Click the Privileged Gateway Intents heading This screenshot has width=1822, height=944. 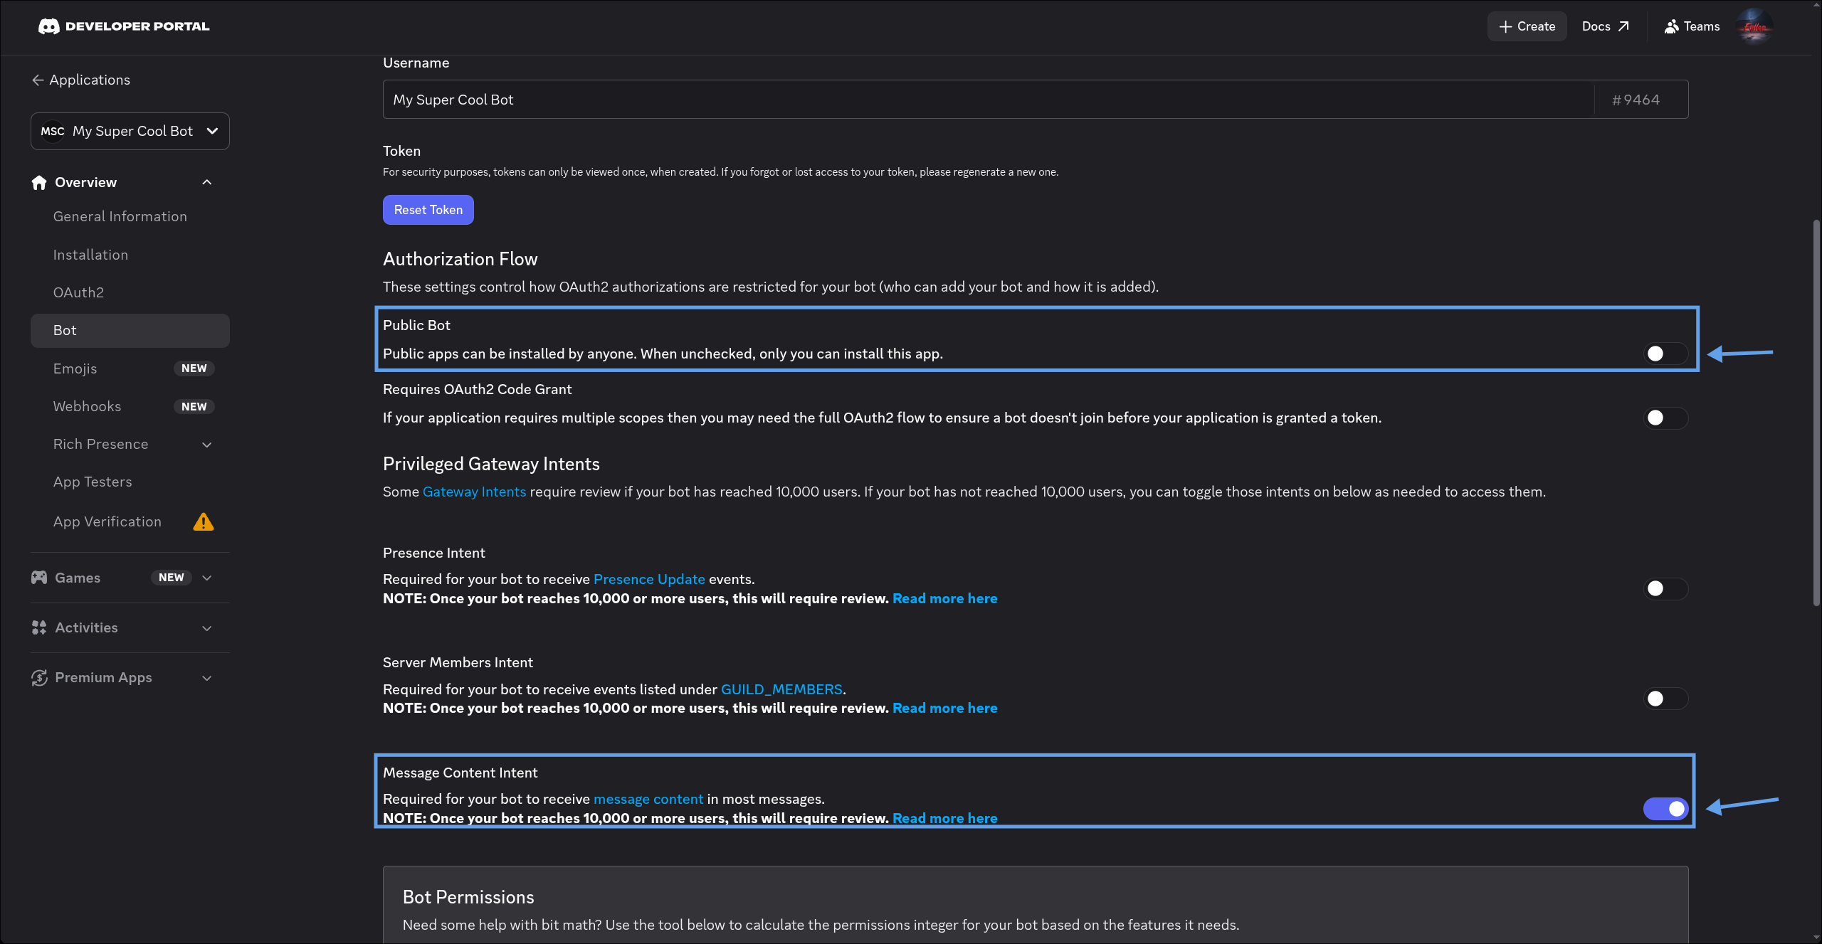click(x=491, y=464)
